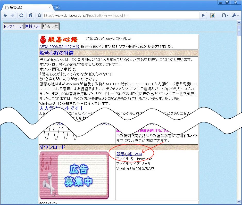Close the 般若心経 browser tab

(x=49, y=7)
